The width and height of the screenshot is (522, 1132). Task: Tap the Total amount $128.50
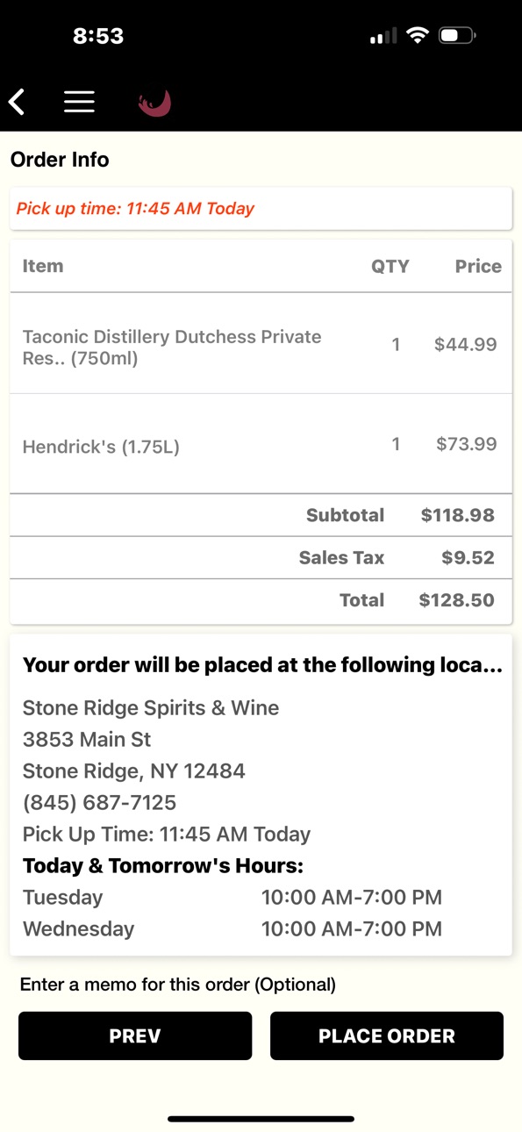[456, 600]
